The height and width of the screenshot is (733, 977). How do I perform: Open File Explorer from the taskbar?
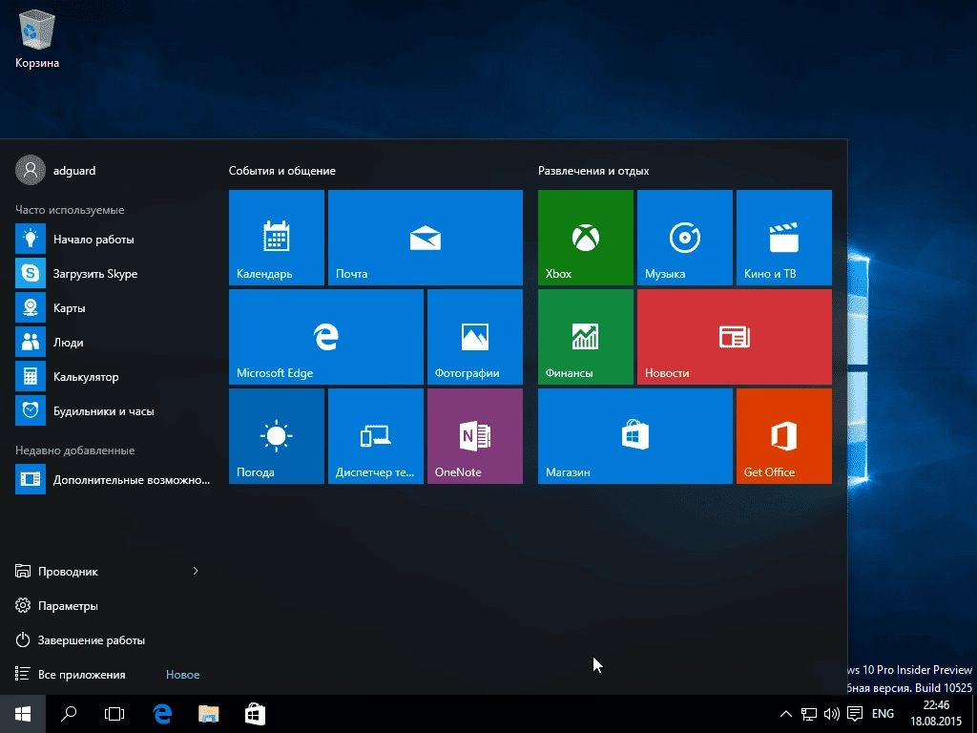pos(209,714)
